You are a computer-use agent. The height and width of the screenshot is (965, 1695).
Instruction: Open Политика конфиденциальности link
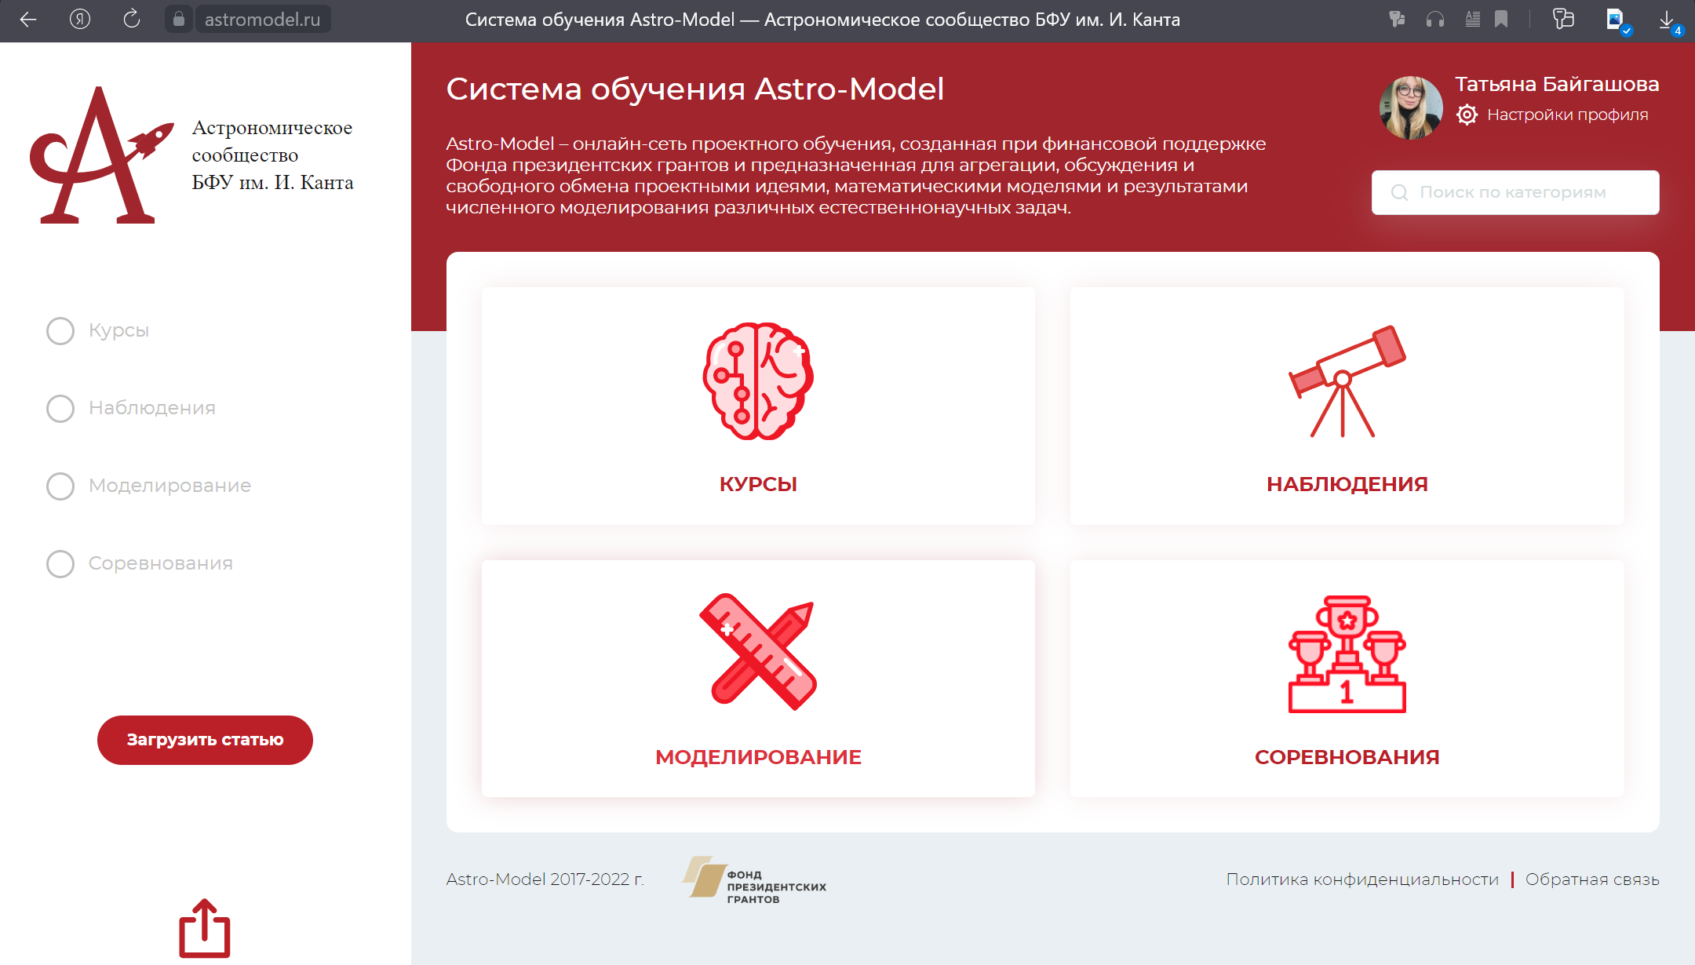[x=1362, y=879]
